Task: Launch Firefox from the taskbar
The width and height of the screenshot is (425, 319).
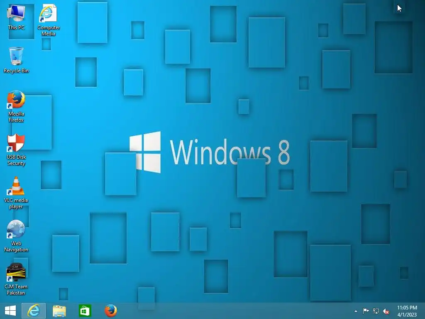Action: tap(110, 311)
